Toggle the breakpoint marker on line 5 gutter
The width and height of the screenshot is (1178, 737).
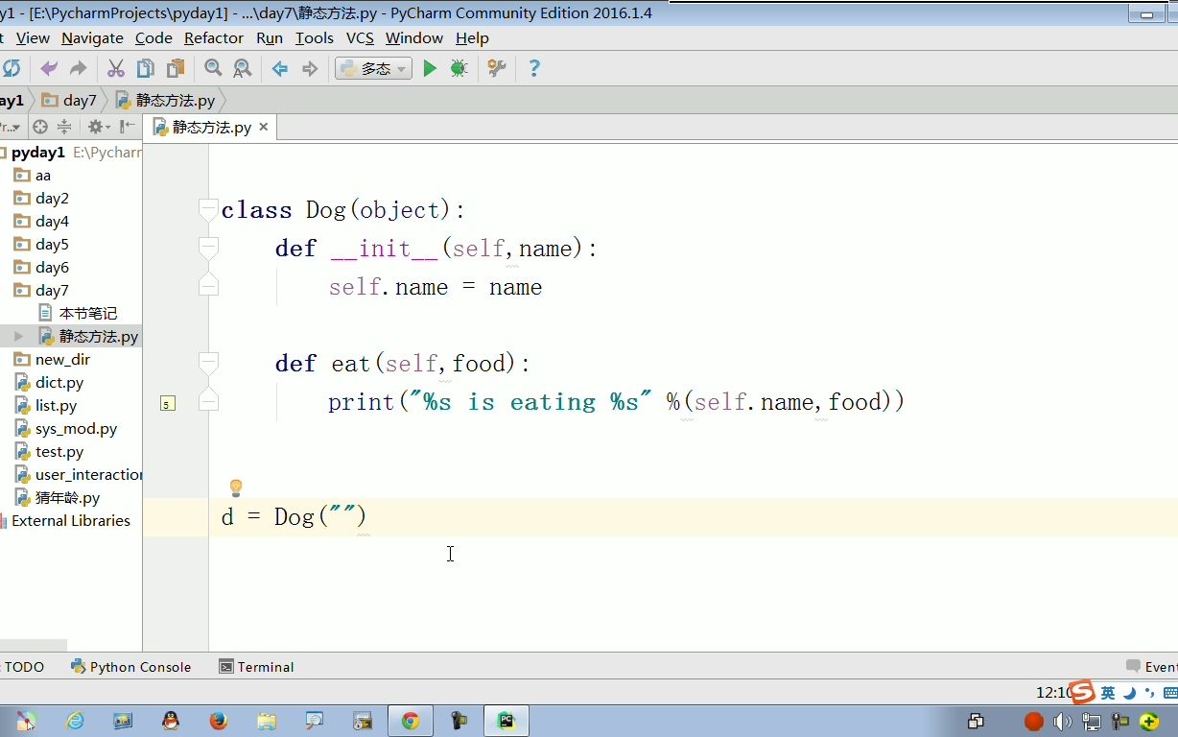[x=167, y=404]
